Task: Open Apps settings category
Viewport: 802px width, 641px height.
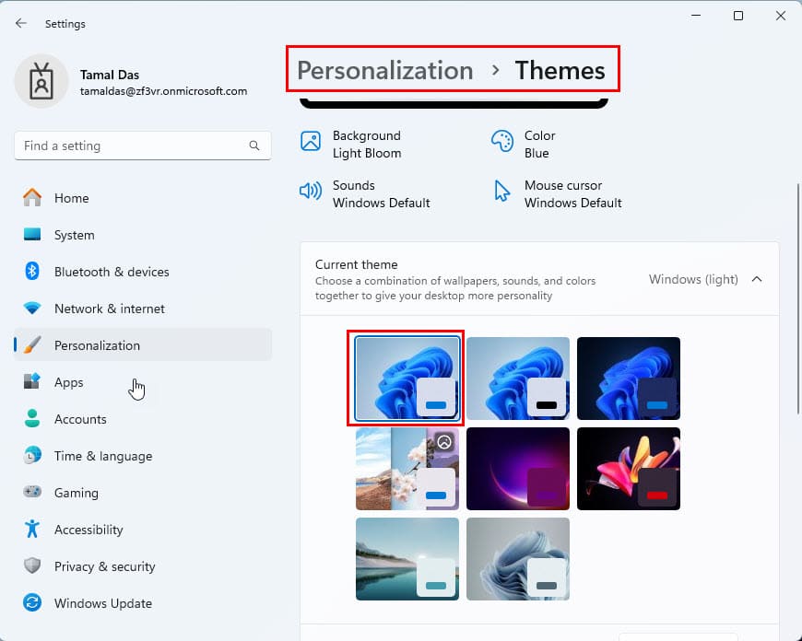Action: coord(143,382)
